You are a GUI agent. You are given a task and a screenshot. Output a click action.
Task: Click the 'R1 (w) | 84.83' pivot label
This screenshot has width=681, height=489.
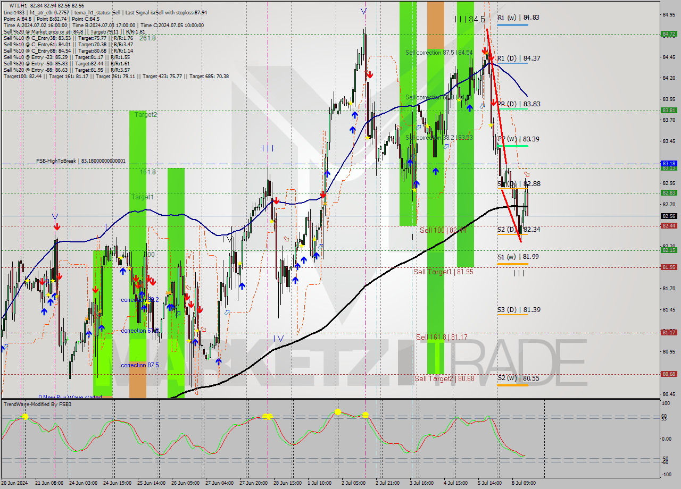click(x=518, y=18)
